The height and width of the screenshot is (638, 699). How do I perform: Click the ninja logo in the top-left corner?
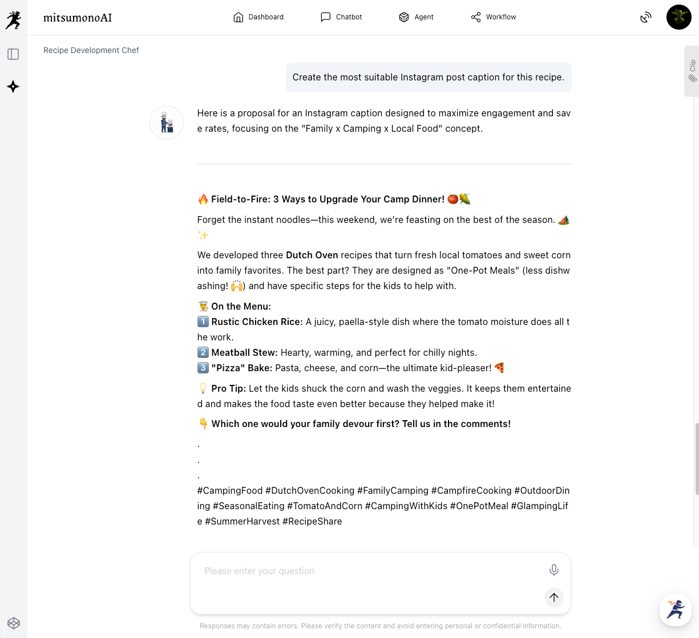coord(13,19)
